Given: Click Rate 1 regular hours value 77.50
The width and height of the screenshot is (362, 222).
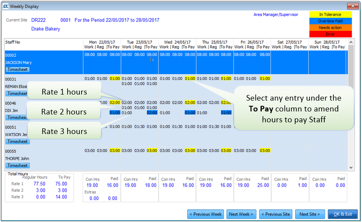Looking at the screenshot, I should (39, 184).
